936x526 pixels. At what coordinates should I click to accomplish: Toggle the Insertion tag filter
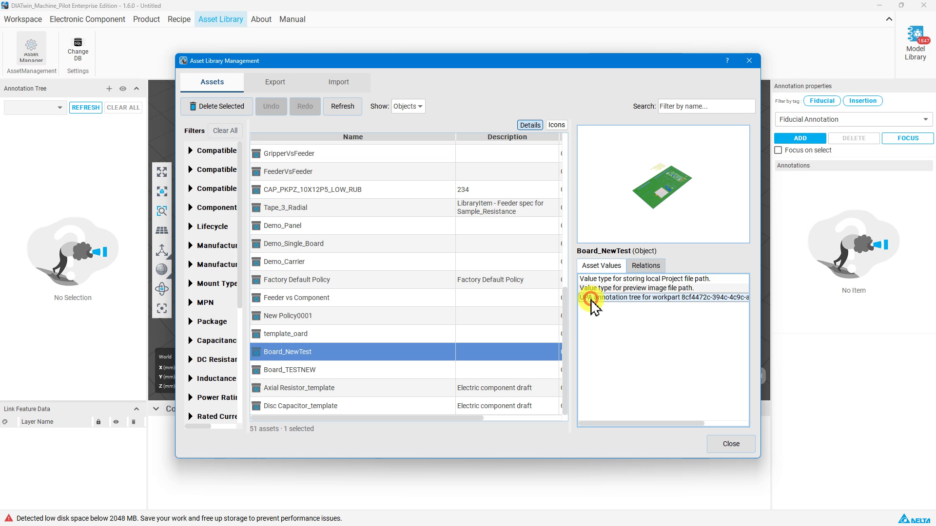[x=862, y=101]
